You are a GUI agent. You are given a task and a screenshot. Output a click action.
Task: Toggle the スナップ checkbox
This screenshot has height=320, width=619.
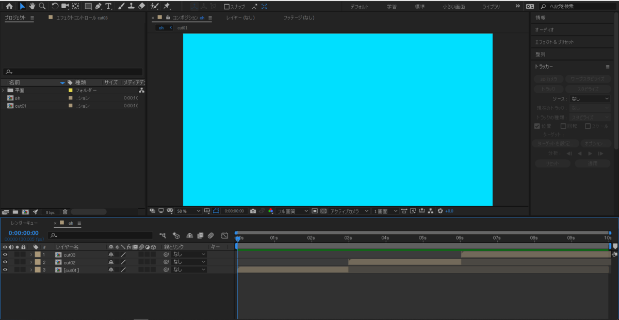point(226,7)
